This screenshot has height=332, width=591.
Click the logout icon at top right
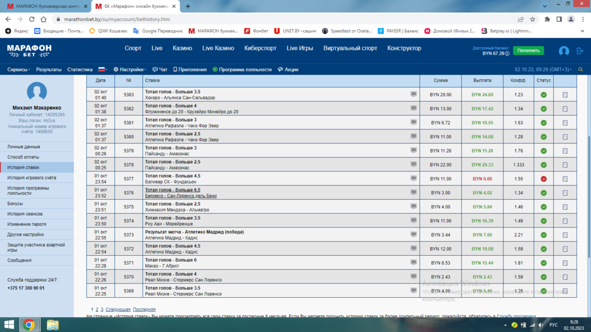coord(580,51)
